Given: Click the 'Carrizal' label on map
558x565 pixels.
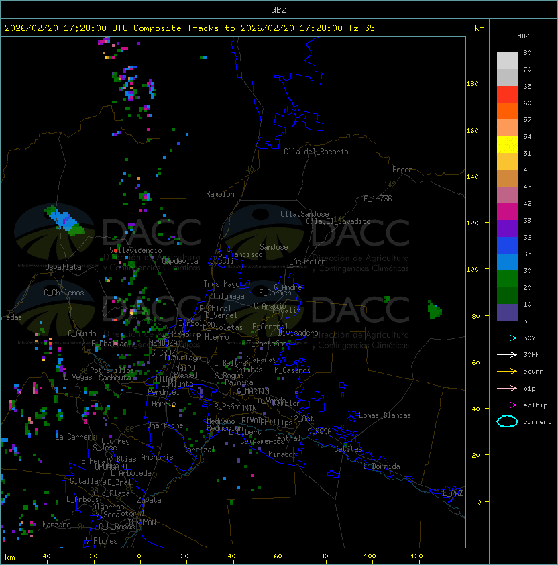Looking at the screenshot, I should [199, 450].
